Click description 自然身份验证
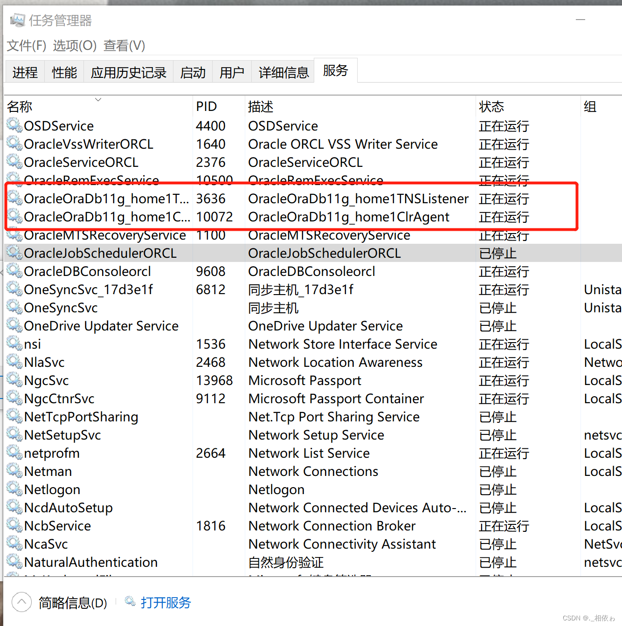The width and height of the screenshot is (622, 626). pyautogui.click(x=286, y=562)
